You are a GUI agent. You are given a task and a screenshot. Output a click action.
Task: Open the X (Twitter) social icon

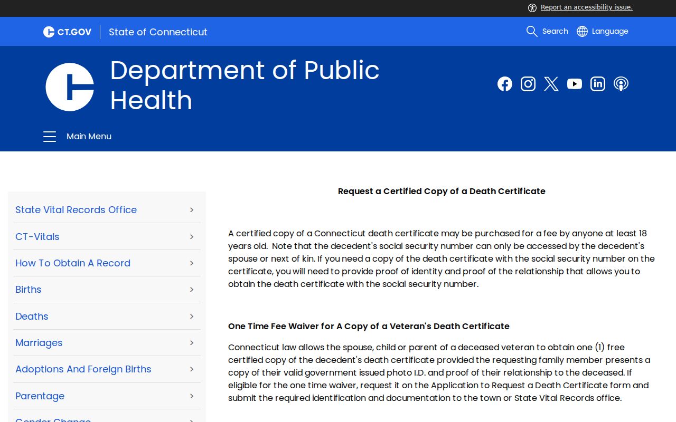[x=551, y=84]
